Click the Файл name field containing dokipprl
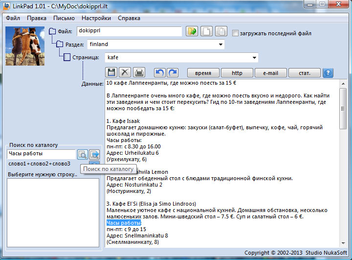This screenshot has width=352, height=260. (x=129, y=31)
